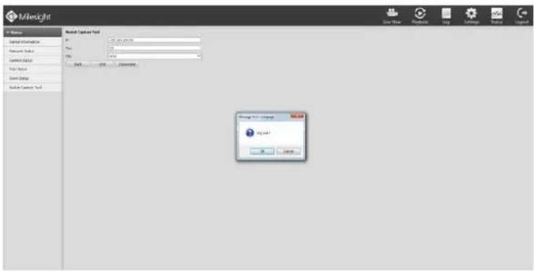
Task: Open Network Status in the sidebar
Action: click(33, 51)
